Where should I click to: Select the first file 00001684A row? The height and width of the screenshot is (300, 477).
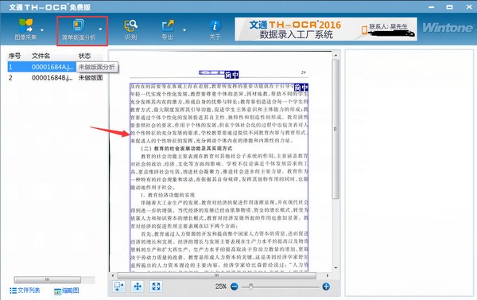(56, 67)
